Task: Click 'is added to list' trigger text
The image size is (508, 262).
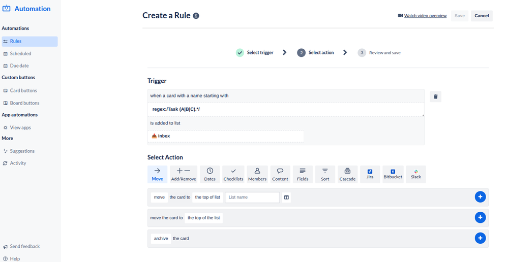Action: 165,123
